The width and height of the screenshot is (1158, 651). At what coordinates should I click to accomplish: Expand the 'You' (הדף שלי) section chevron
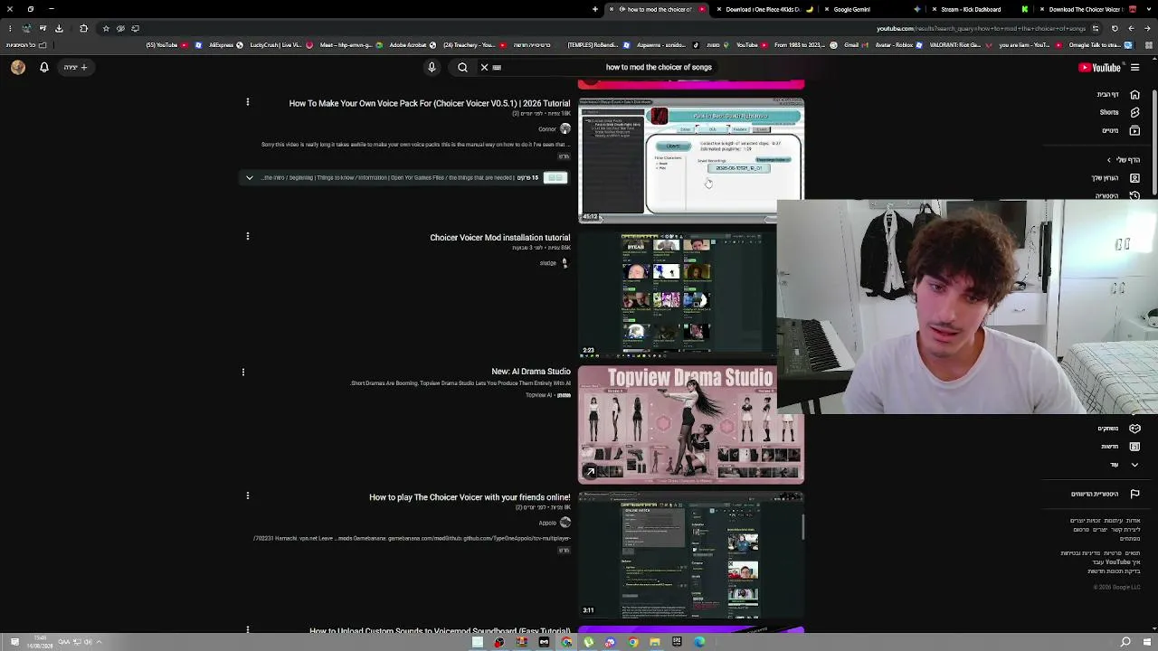click(x=1109, y=160)
